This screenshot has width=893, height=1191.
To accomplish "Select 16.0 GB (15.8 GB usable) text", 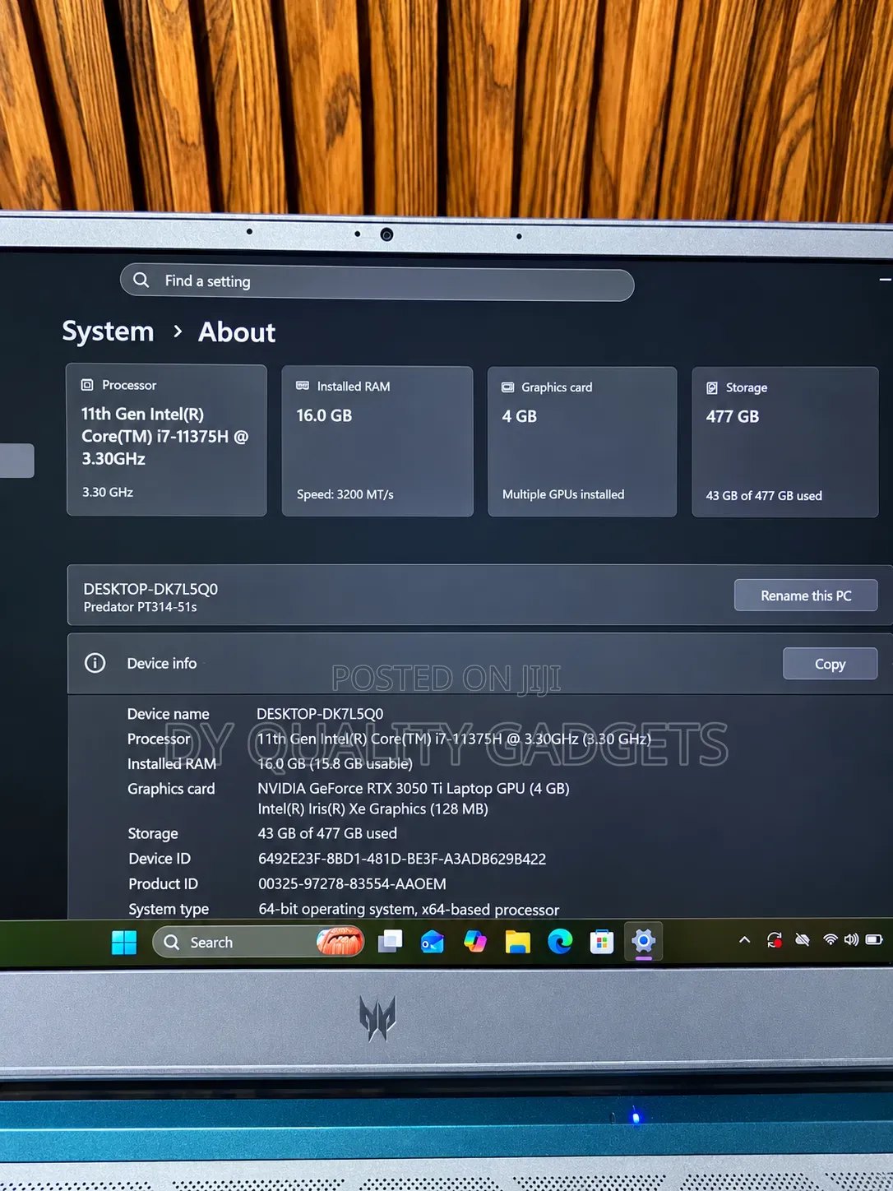I will coord(335,763).
